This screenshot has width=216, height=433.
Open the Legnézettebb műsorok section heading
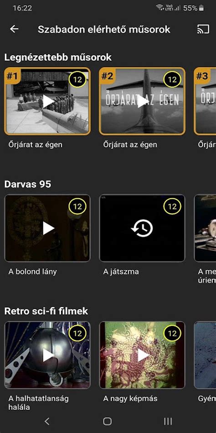pos(58,57)
